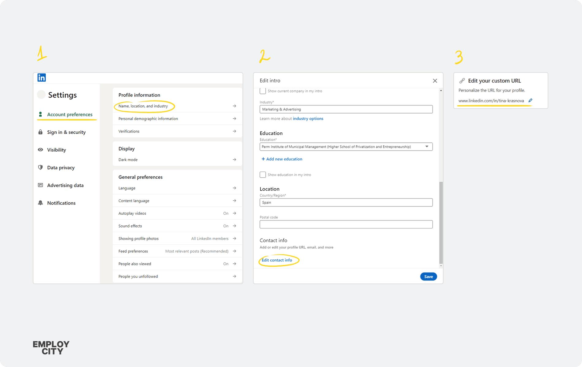The width and height of the screenshot is (582, 367).
Task: Click the Country/Region field showing Spain
Action: tap(346, 202)
